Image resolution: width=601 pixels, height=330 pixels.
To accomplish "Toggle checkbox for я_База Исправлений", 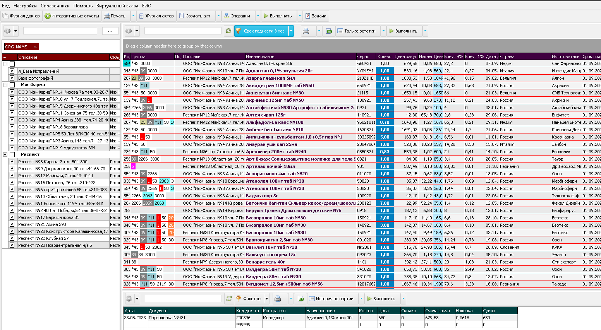I will (12, 71).
